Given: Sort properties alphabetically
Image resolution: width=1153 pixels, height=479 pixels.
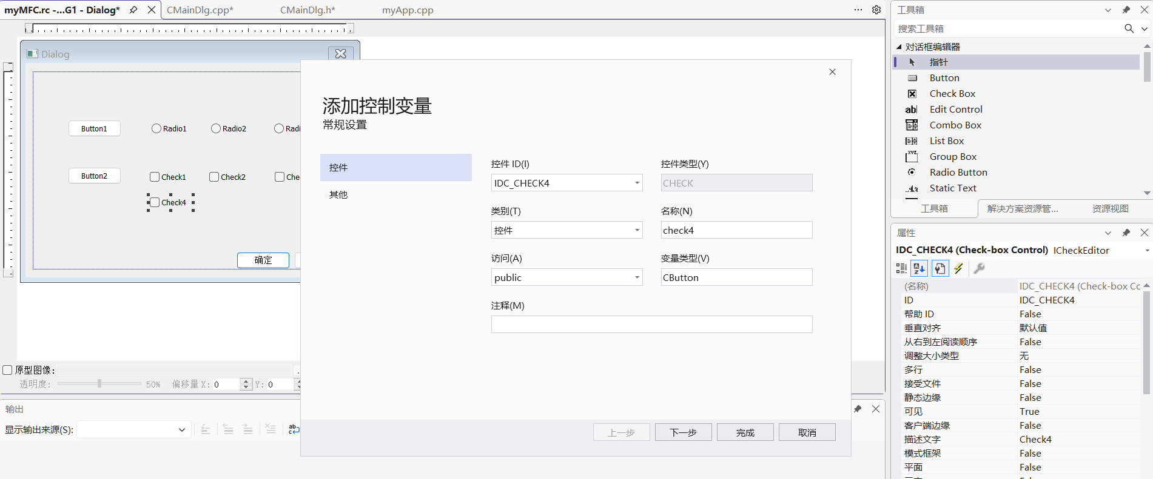Looking at the screenshot, I should click(919, 268).
